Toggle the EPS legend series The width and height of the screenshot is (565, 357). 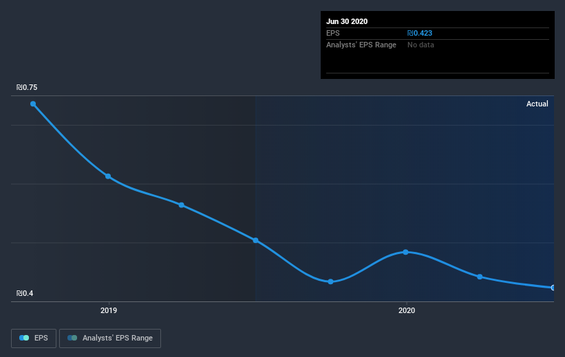(x=34, y=338)
